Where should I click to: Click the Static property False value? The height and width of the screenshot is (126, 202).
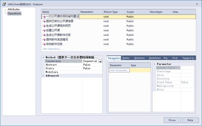tap(87, 68)
